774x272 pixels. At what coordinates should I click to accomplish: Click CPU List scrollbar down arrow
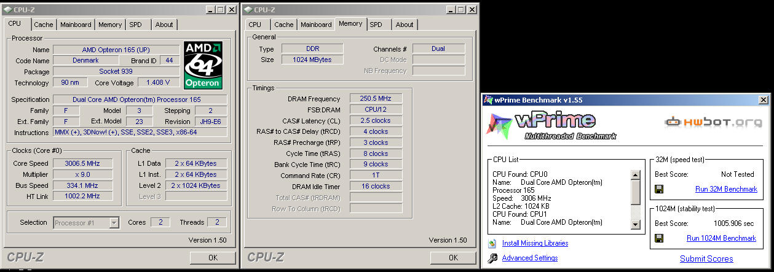(636, 225)
